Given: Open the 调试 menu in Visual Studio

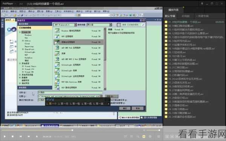Looking at the screenshot, I should [31, 11].
